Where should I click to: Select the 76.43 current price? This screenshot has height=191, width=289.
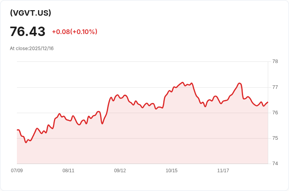pyautogui.click(x=27, y=32)
